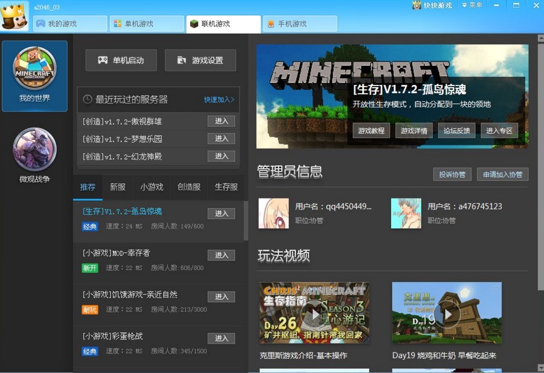Select the [生存]V1.7.2-孤岛惊魂 list title

[x=122, y=212]
